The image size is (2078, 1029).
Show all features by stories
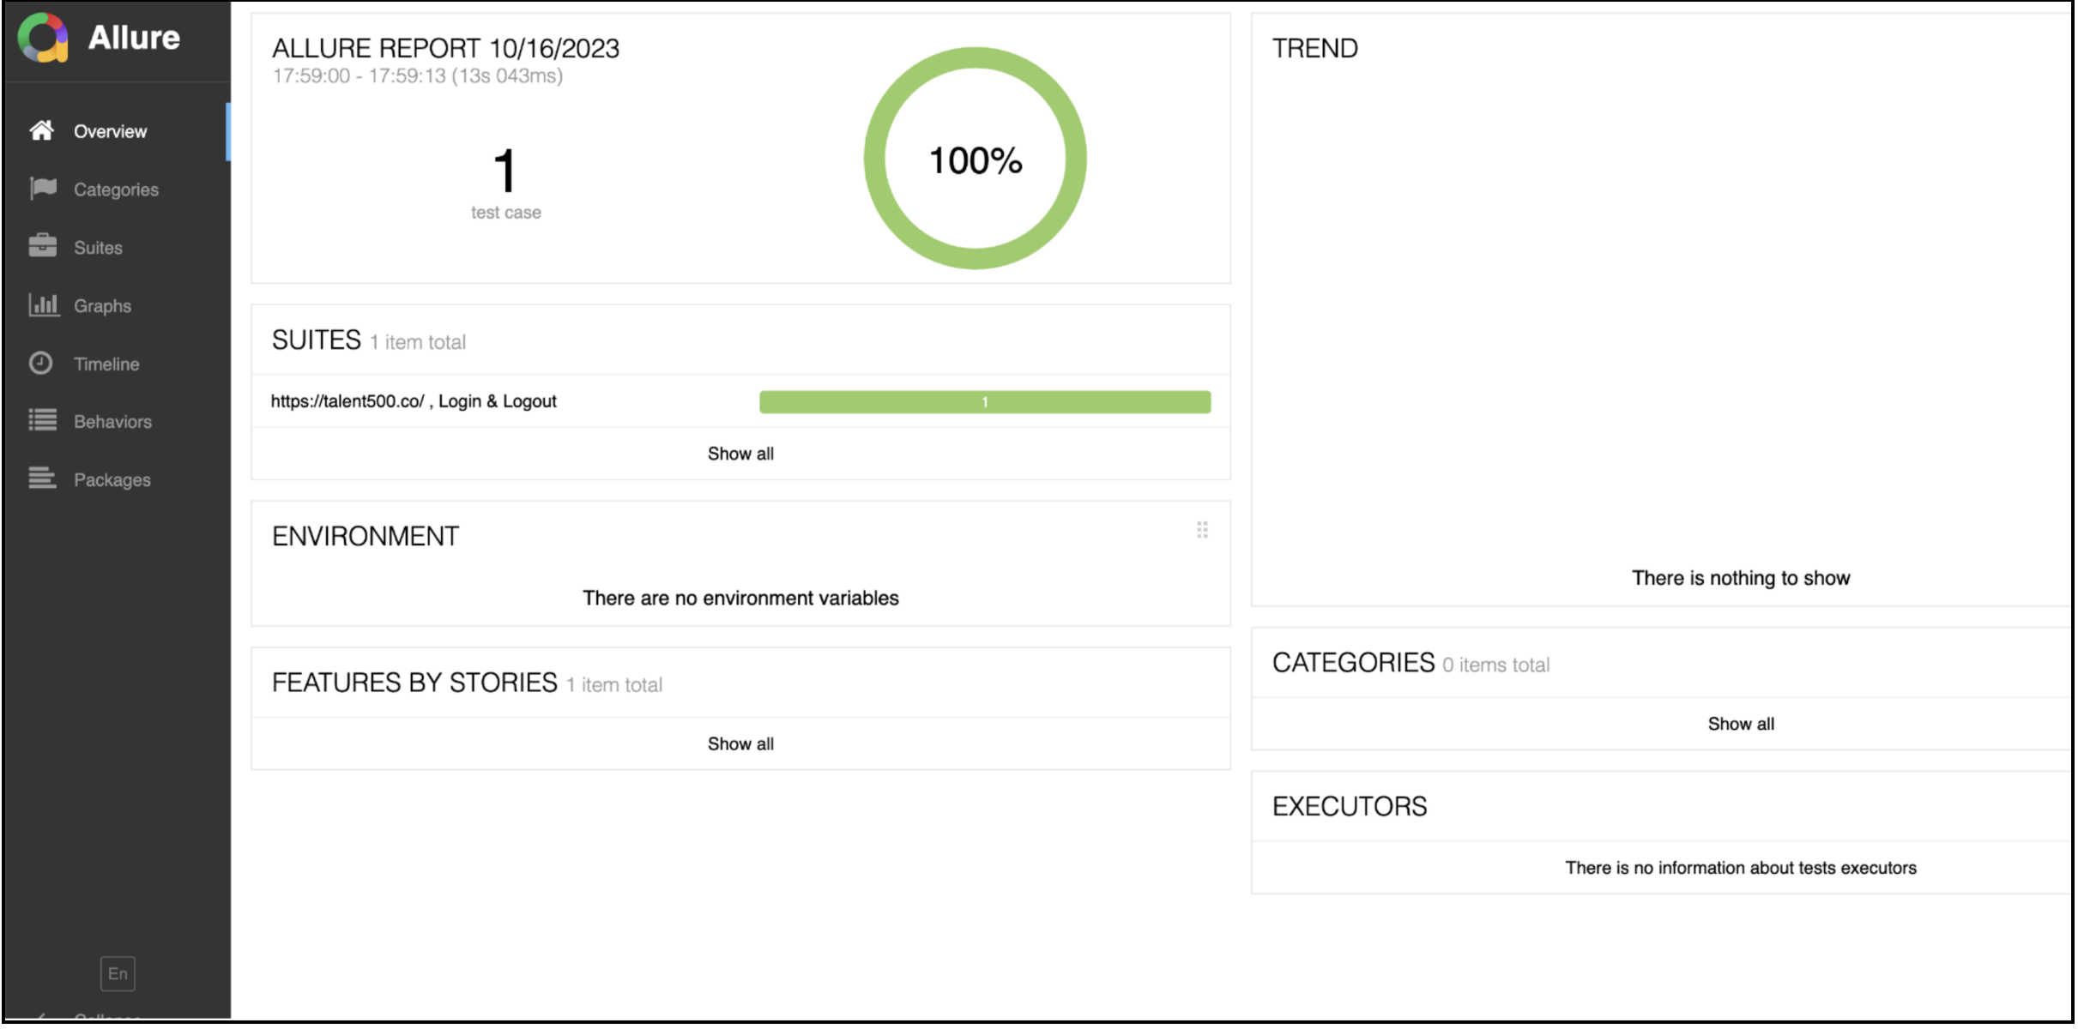click(740, 744)
